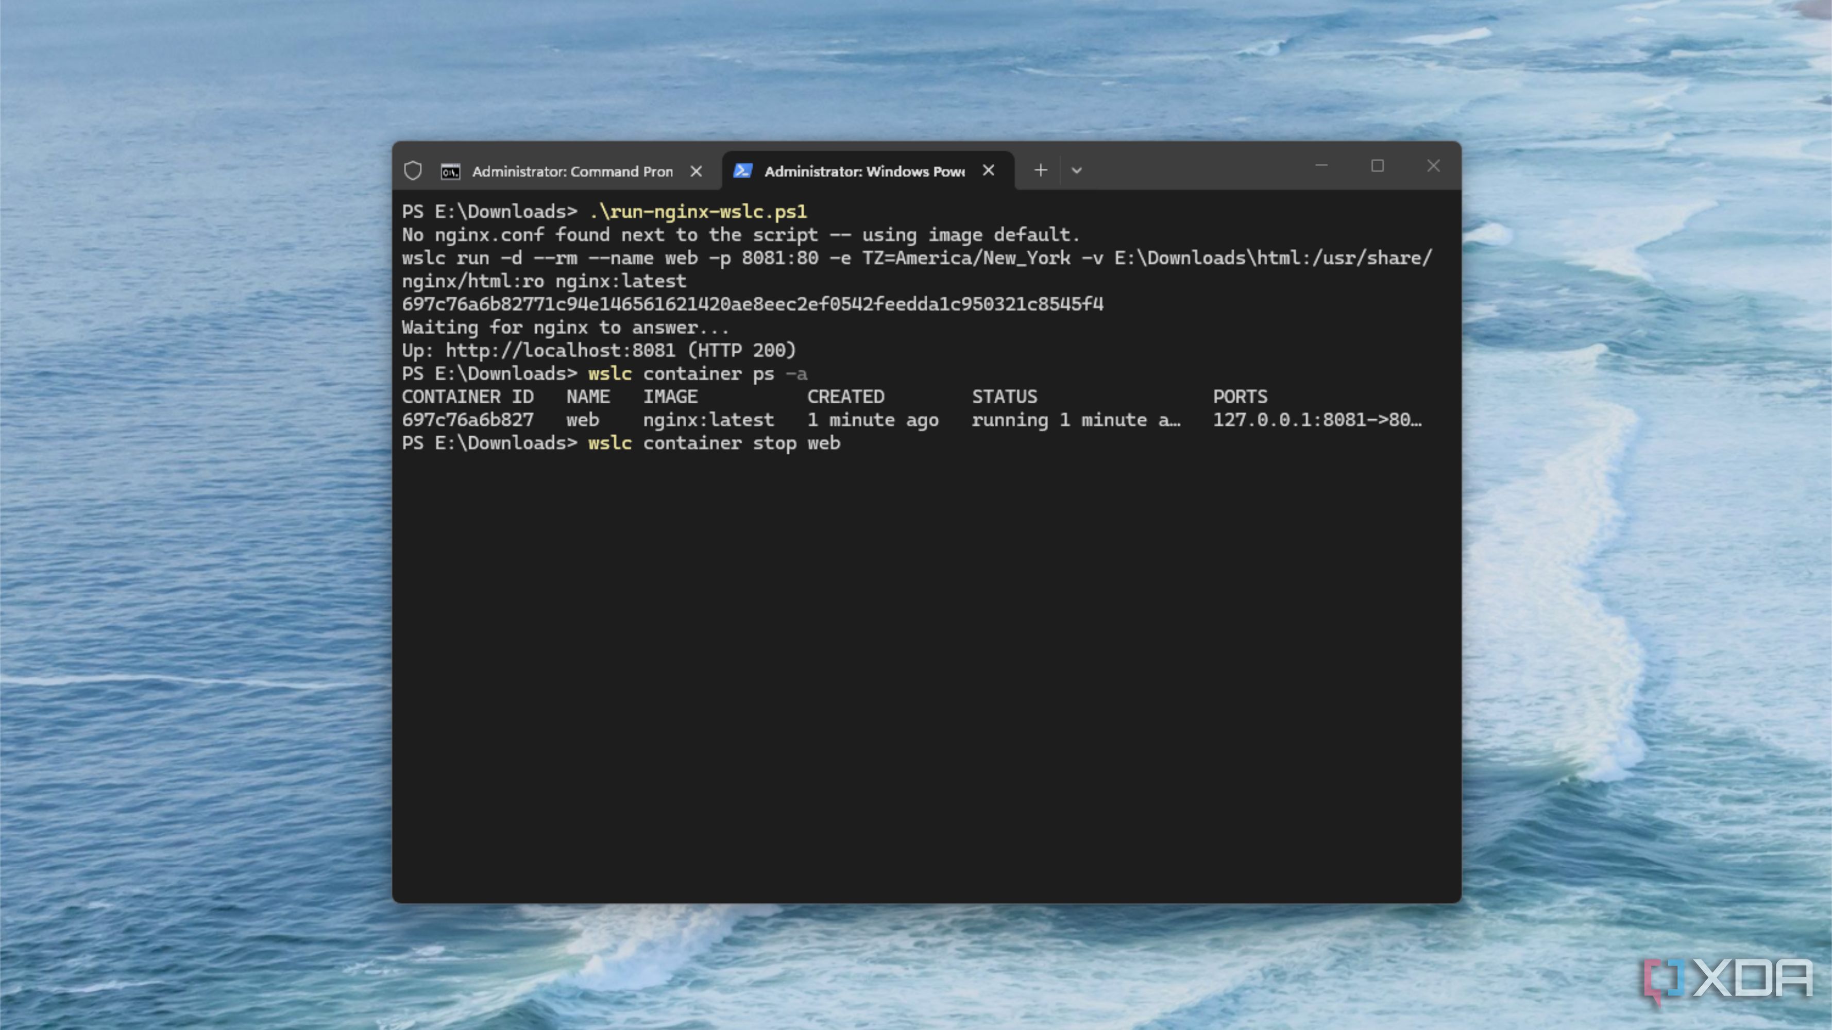Maximize the terminal window
The width and height of the screenshot is (1832, 1030).
click(1378, 166)
